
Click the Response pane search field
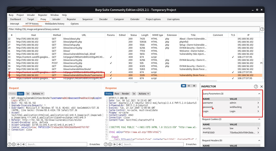coord(153,144)
